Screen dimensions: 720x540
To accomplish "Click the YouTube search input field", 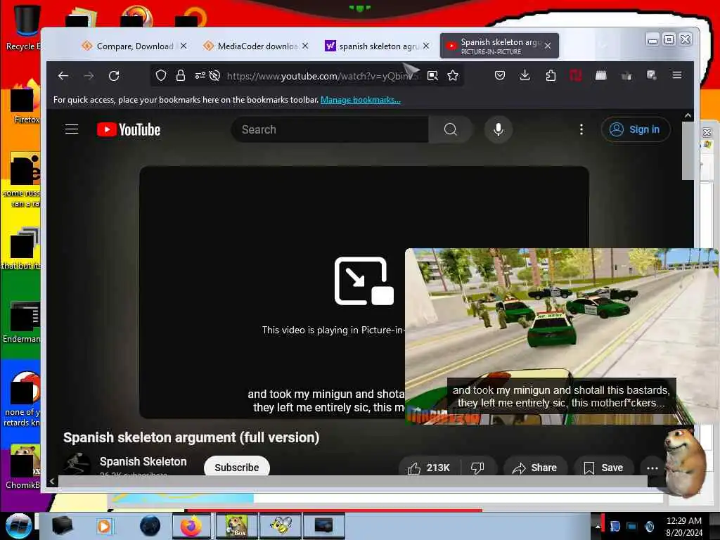I will [330, 129].
